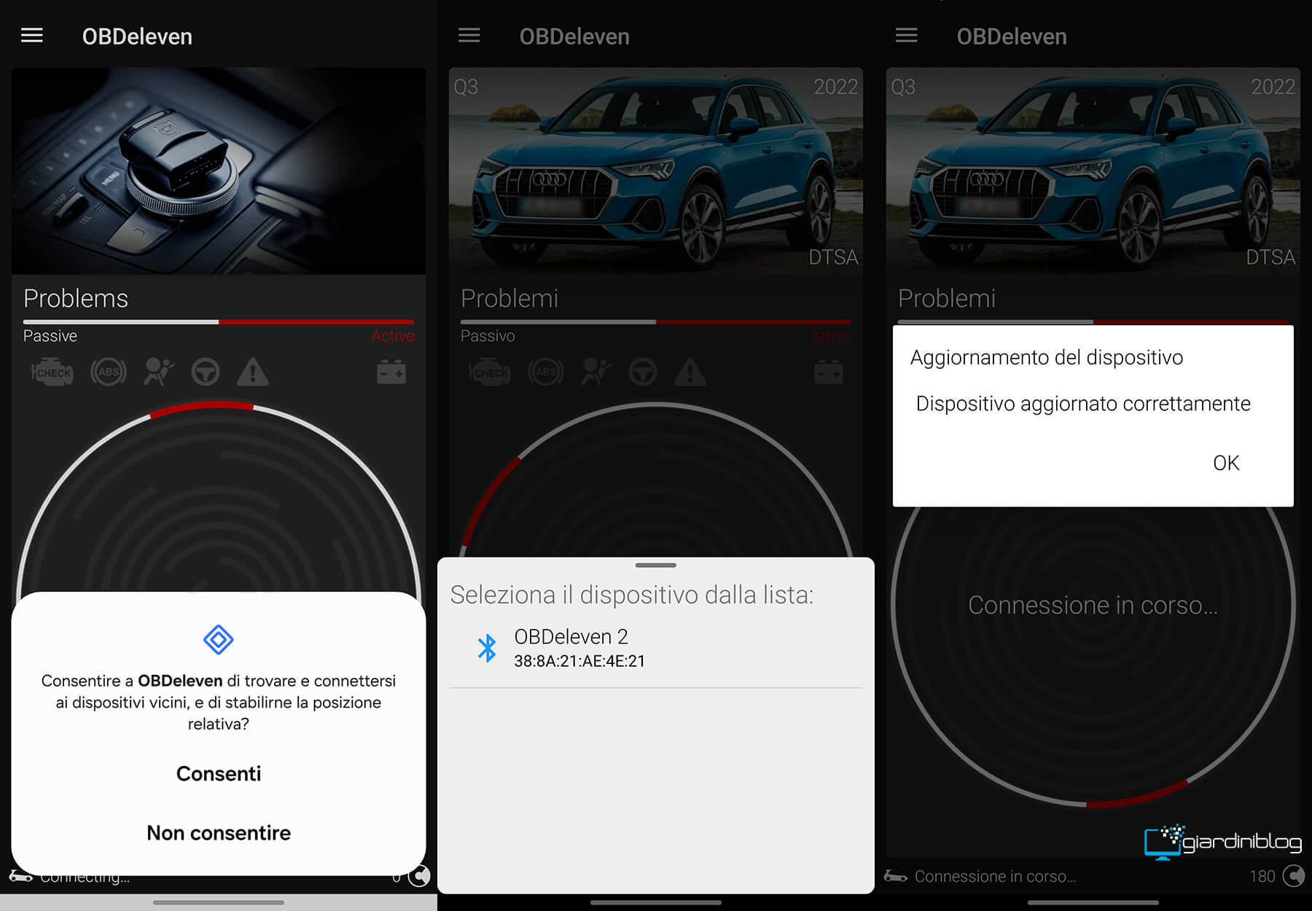This screenshot has height=911, width=1312.
Task: Tap OBDeleven title in left screen
Action: pyautogui.click(x=137, y=36)
